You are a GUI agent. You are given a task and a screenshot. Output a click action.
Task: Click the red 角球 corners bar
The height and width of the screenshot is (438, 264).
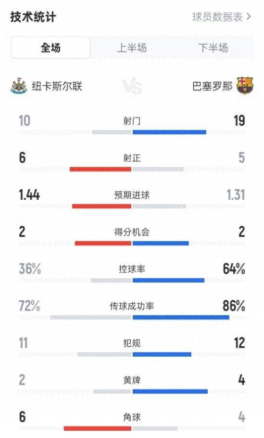98,429
